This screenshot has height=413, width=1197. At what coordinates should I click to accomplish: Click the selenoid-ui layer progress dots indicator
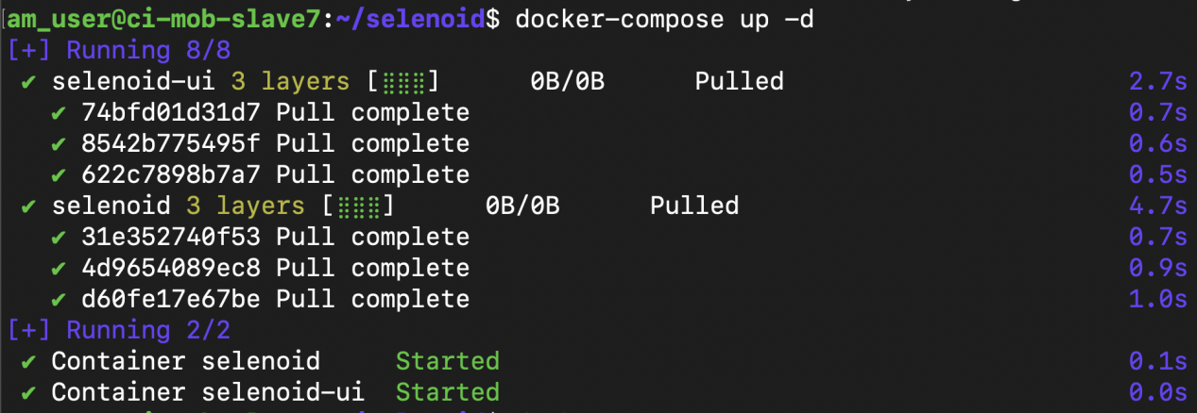pos(402,83)
